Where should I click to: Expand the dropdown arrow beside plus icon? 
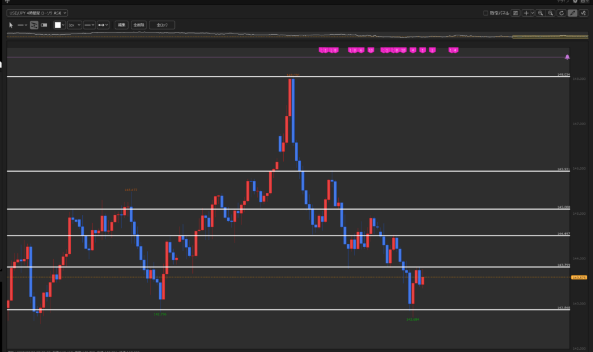[x=533, y=13]
